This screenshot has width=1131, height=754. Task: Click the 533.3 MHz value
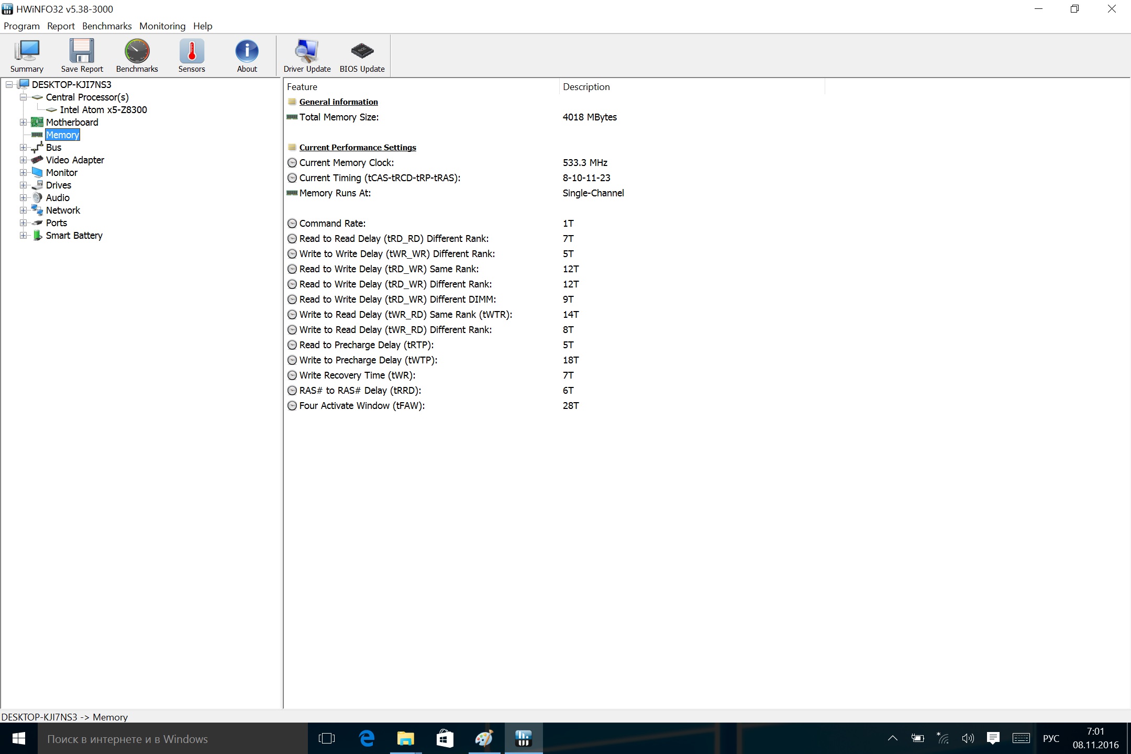tap(585, 162)
